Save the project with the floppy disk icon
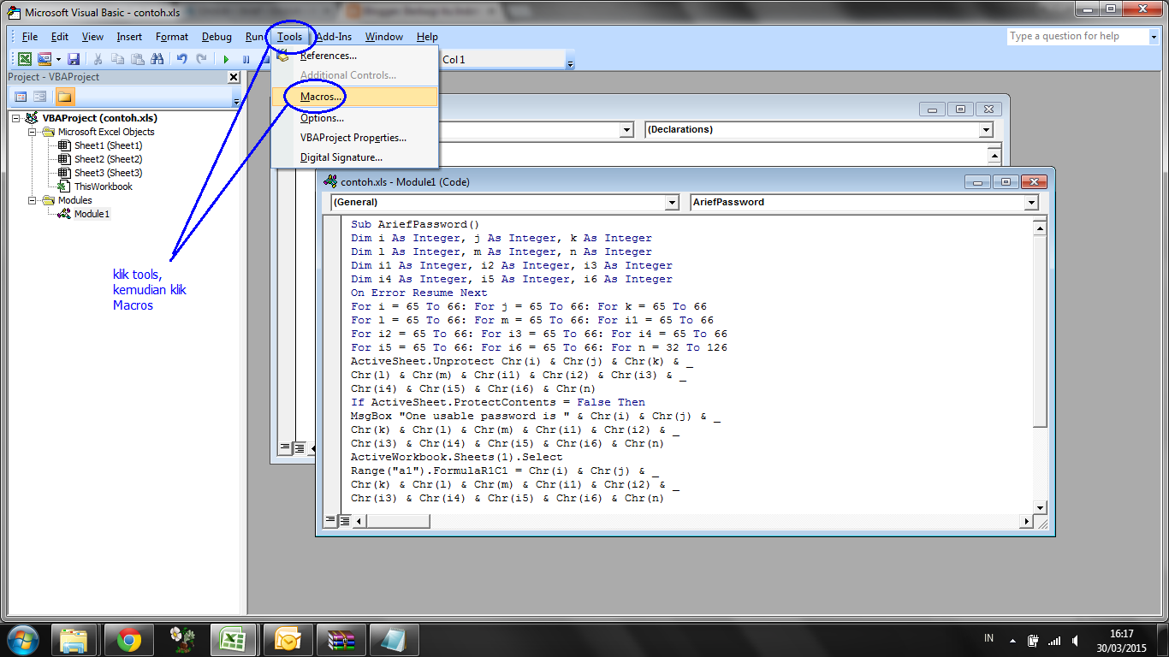This screenshot has height=657, width=1169. tap(74, 59)
